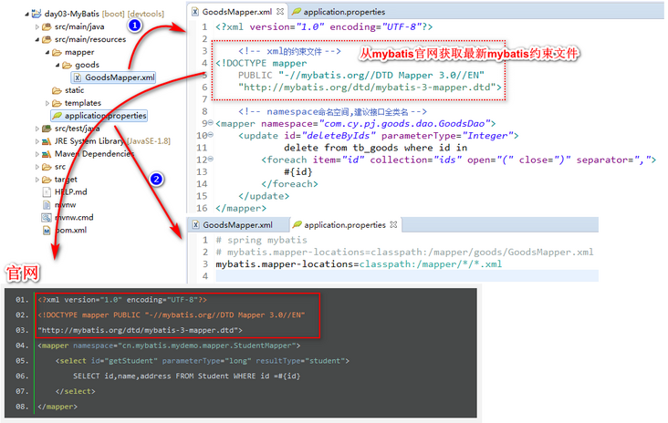Switch to application.properties tab in lower editor

tap(344, 224)
